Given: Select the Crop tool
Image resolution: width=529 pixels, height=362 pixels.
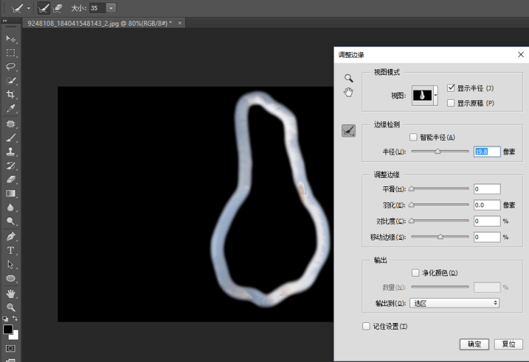Looking at the screenshot, I should pyautogui.click(x=11, y=94).
